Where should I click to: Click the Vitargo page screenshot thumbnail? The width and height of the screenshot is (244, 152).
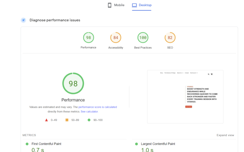[x=185, y=97]
